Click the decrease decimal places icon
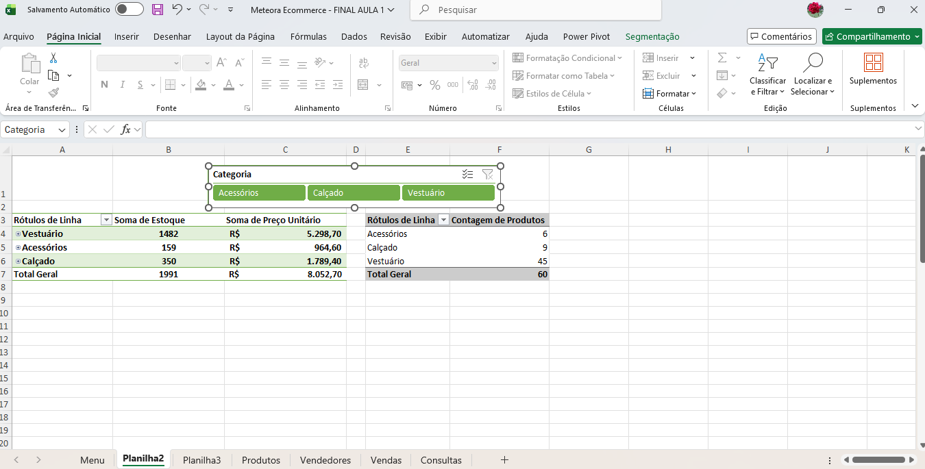The width and height of the screenshot is (925, 469). pyautogui.click(x=490, y=85)
